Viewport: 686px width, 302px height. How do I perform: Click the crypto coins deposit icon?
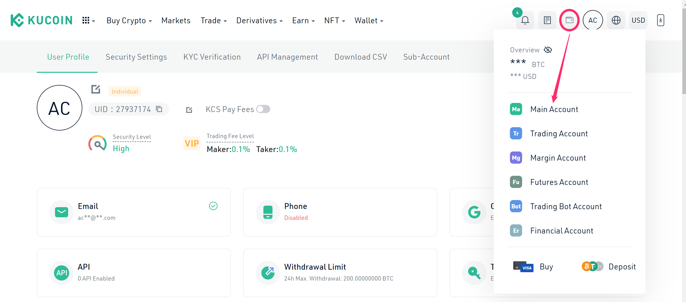(592, 266)
